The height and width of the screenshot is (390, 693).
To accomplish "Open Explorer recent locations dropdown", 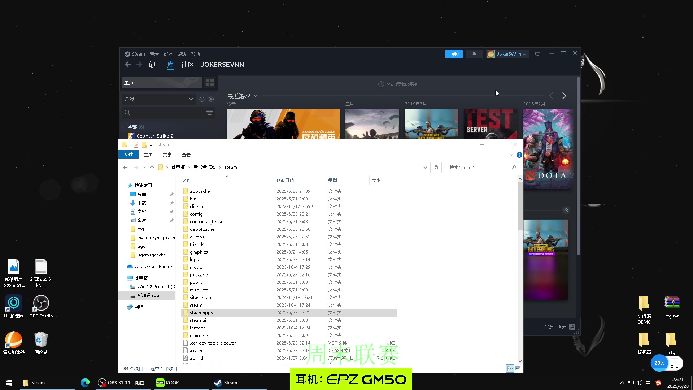I will 144,168.
